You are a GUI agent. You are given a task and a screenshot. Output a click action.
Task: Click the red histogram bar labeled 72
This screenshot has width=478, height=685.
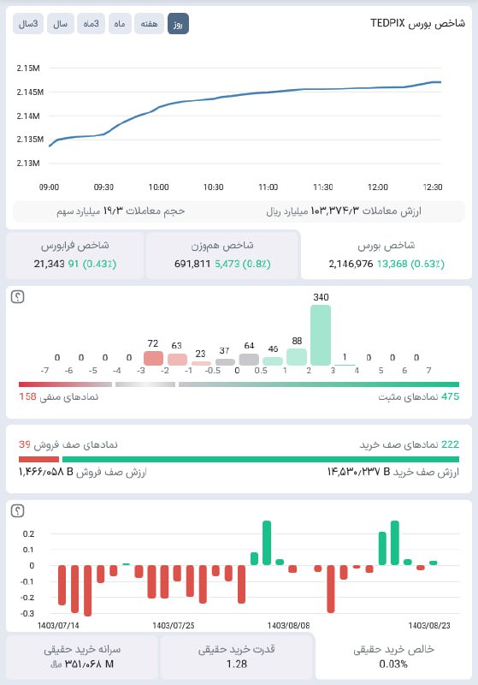153,358
